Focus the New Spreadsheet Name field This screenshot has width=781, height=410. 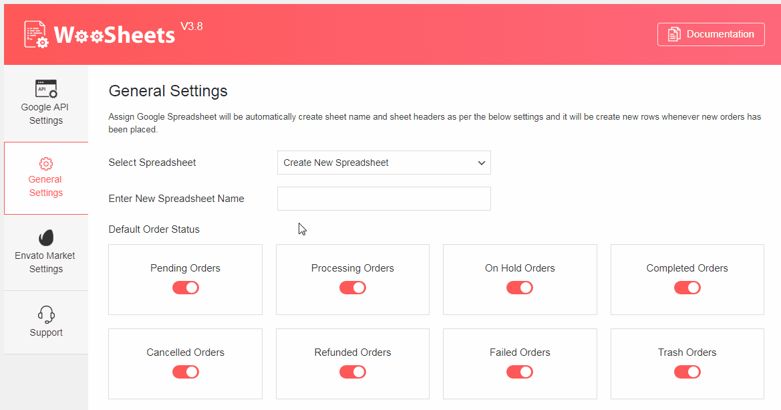[x=384, y=199]
